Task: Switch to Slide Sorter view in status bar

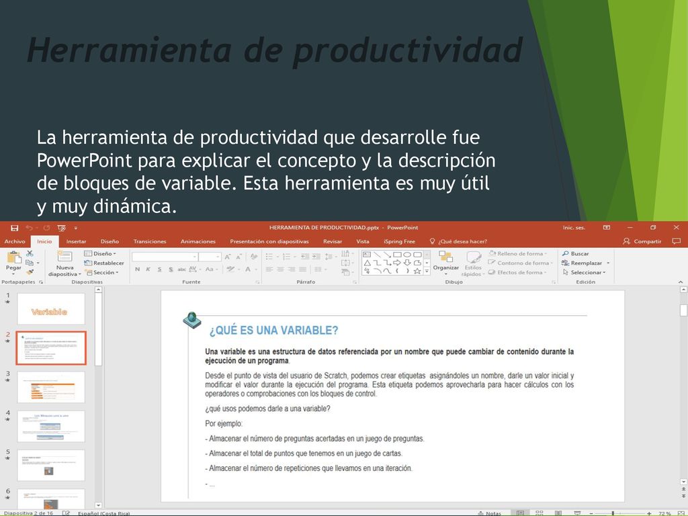Action: (x=540, y=513)
